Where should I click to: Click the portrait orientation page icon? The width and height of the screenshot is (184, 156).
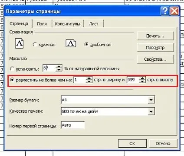coord(20,43)
